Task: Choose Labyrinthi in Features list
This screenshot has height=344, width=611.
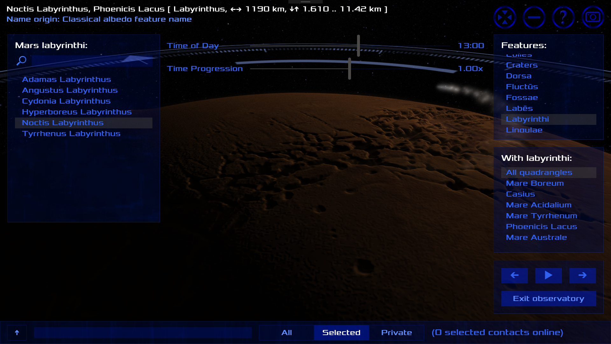Action: tap(549, 119)
